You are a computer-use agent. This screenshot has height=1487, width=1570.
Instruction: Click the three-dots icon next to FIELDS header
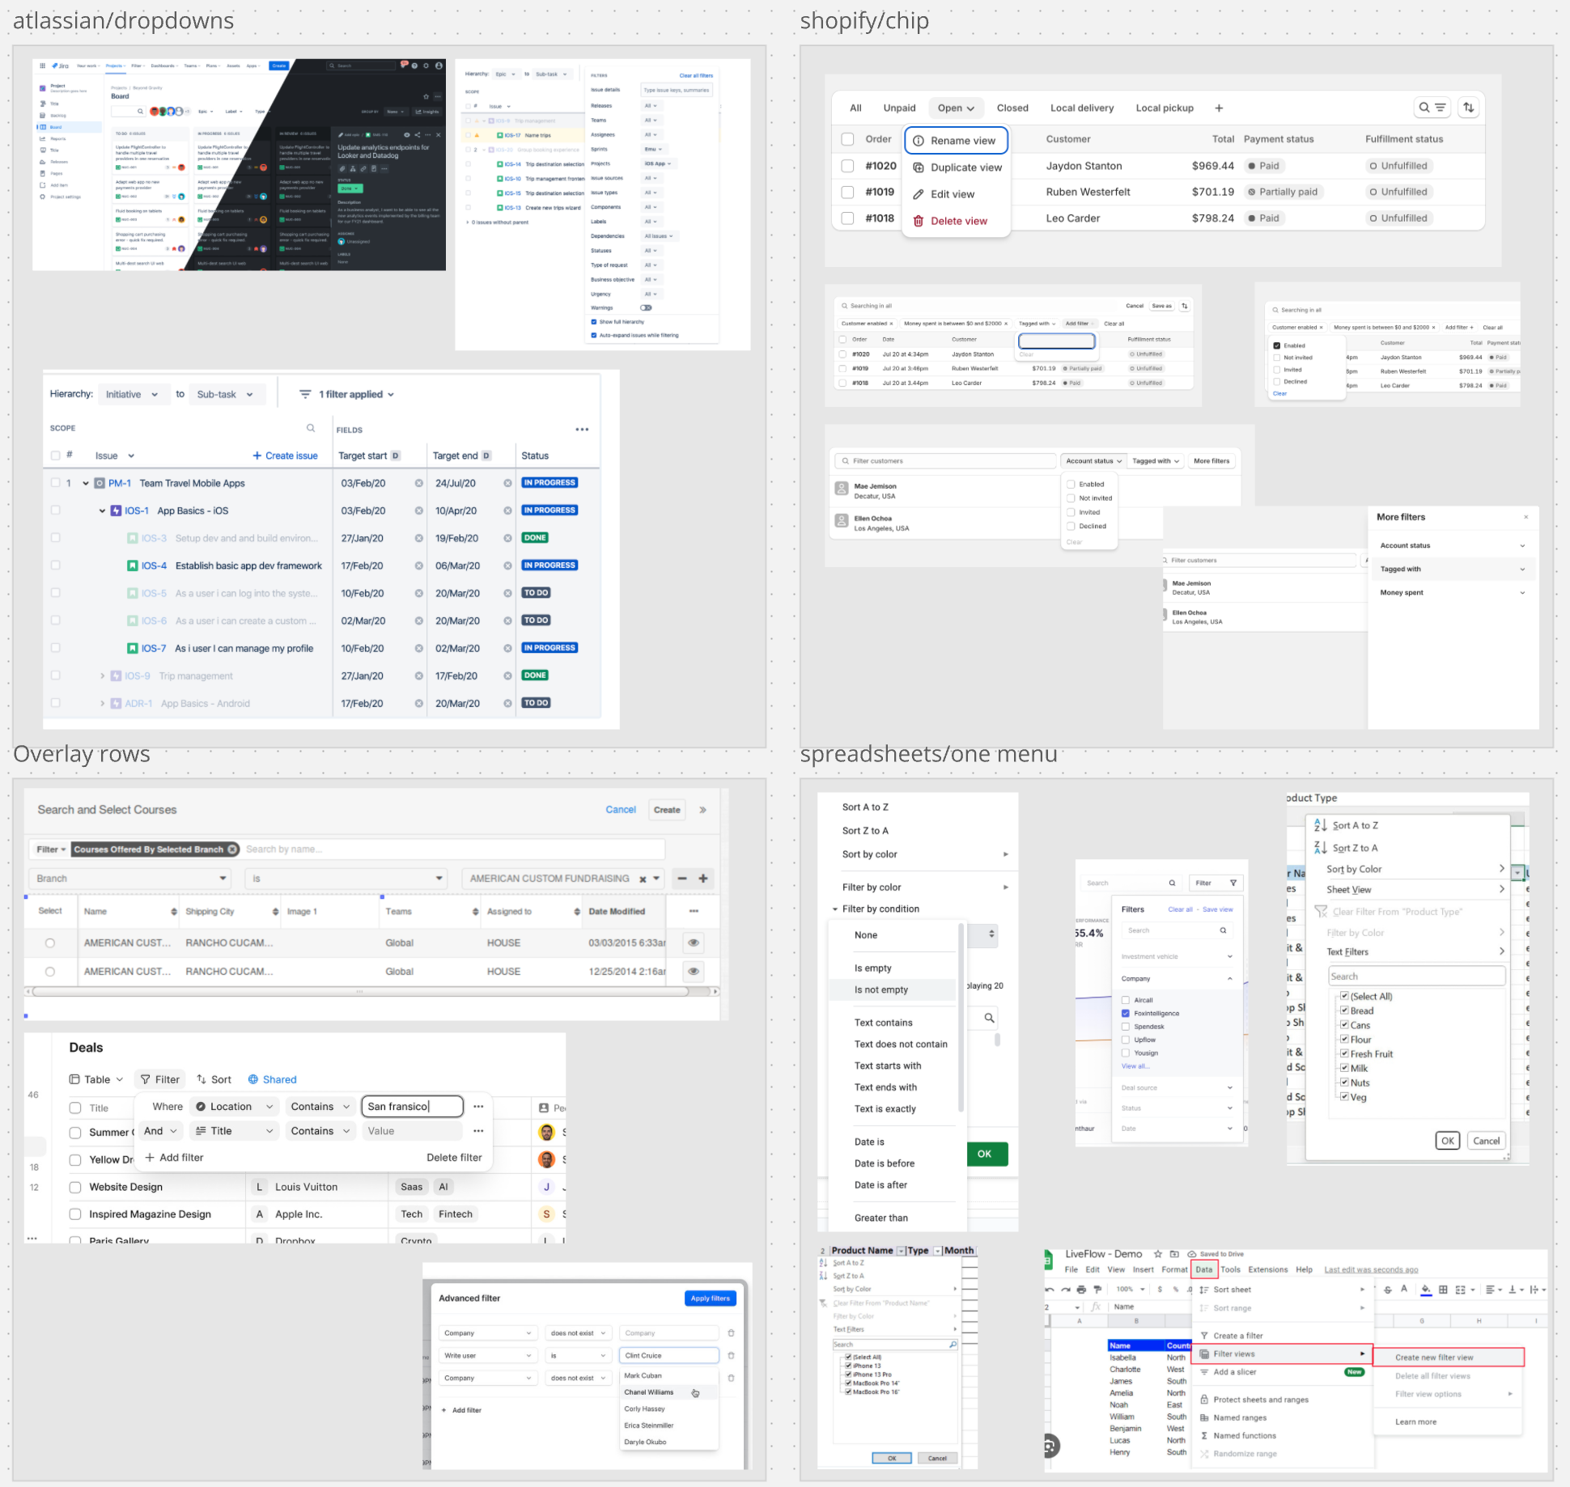click(x=582, y=430)
